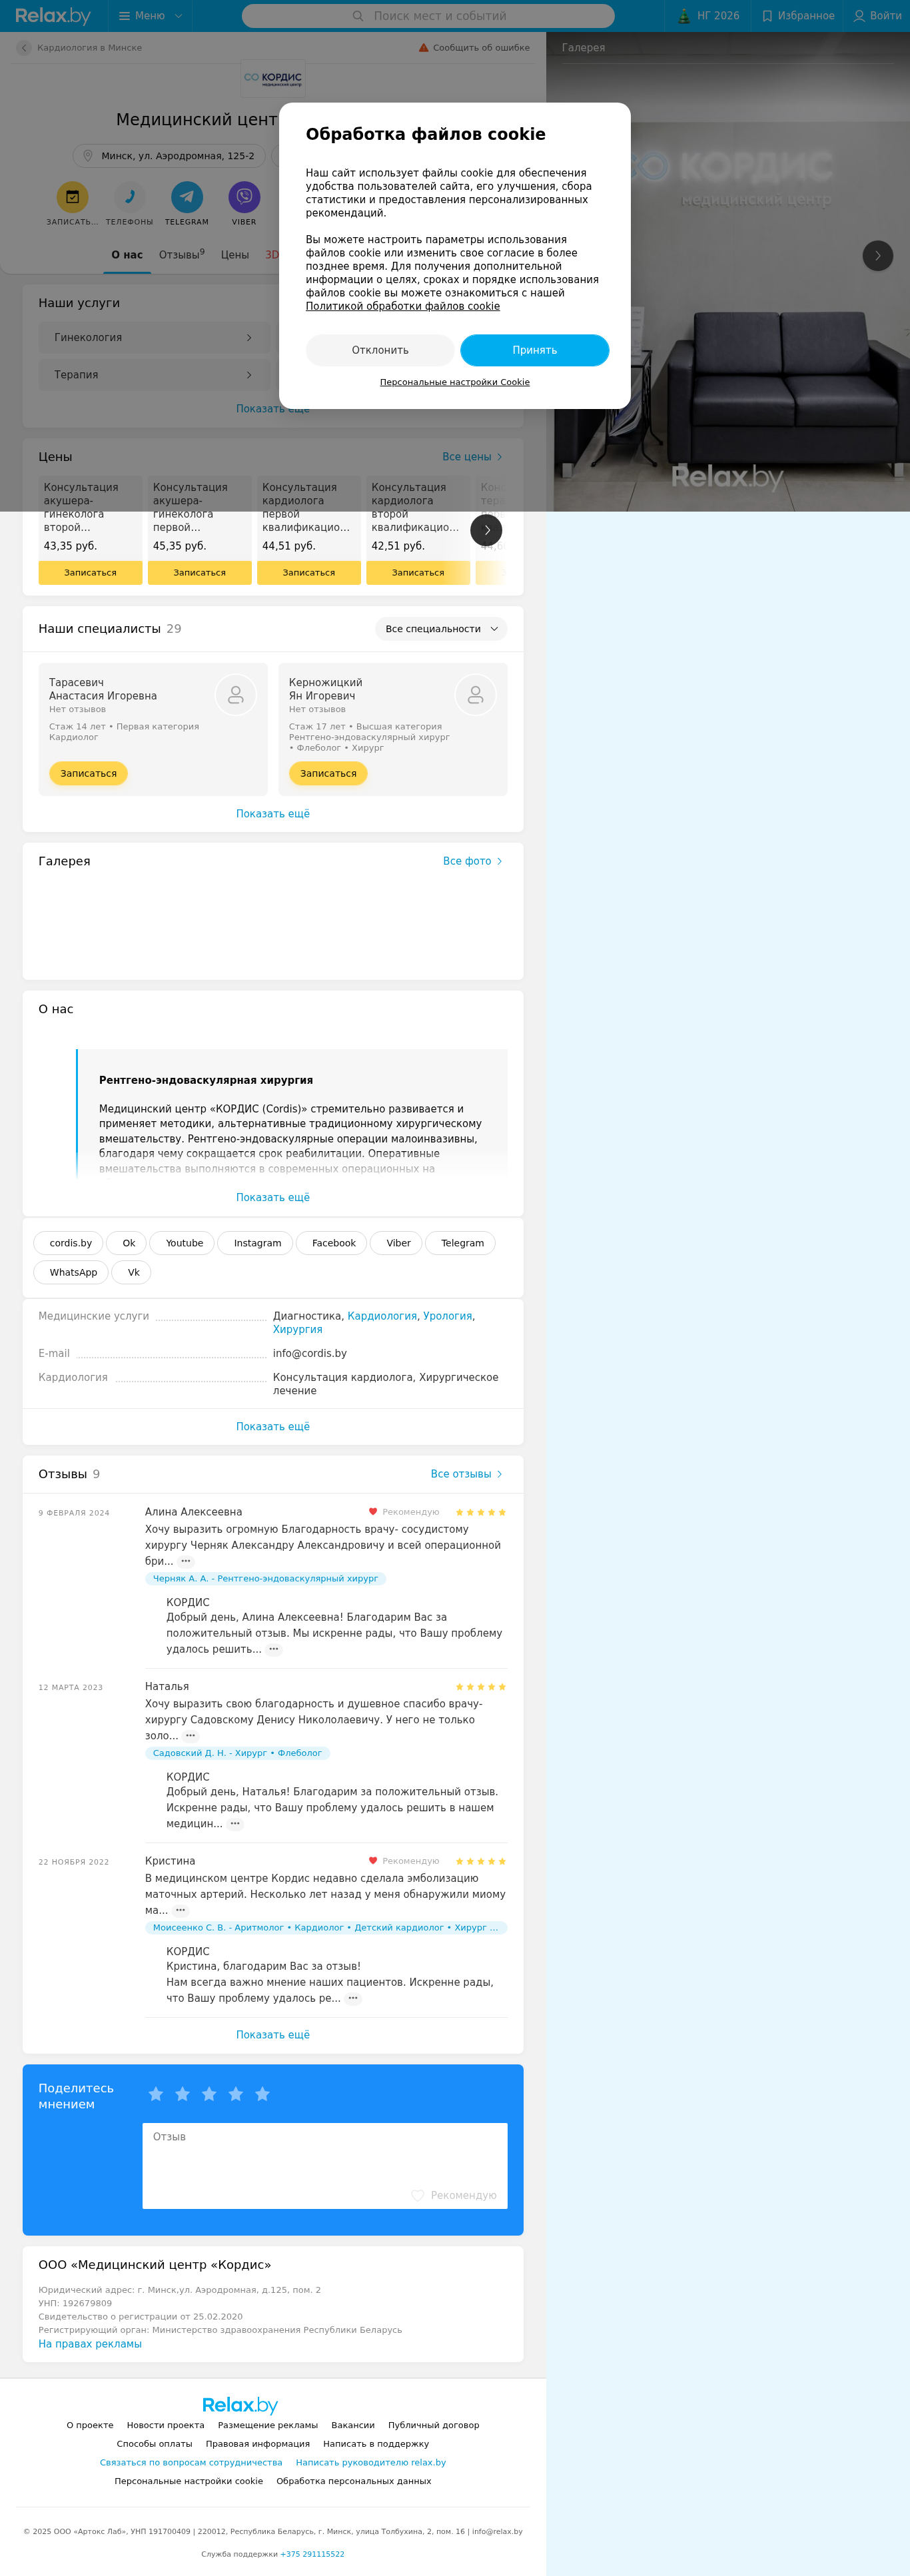
Task: Decline cookies with Отклонить button
Action: click(380, 350)
